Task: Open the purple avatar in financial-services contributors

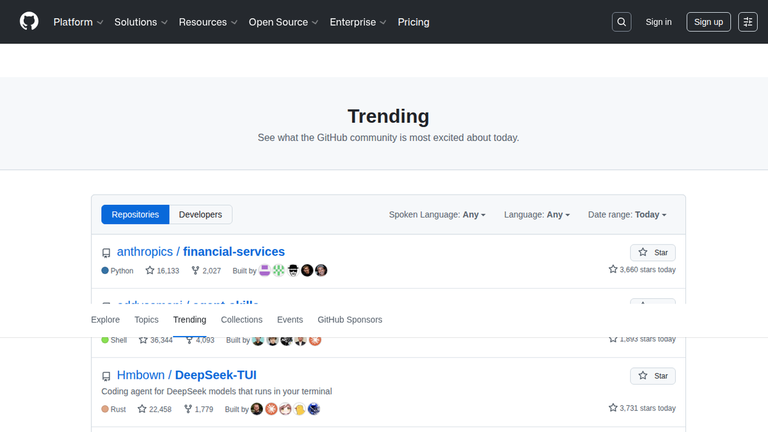Action: point(265,270)
